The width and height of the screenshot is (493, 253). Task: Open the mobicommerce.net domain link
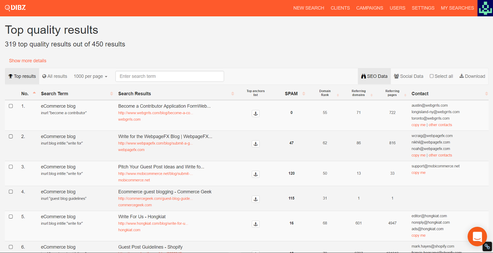134,180
